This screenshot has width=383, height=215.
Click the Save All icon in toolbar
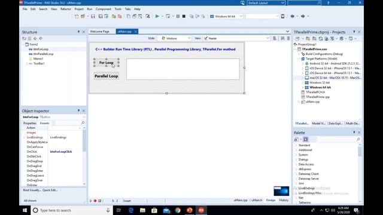(x=101, y=16)
